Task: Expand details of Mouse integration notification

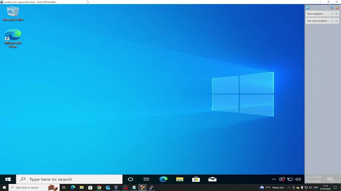Action: pos(332,14)
